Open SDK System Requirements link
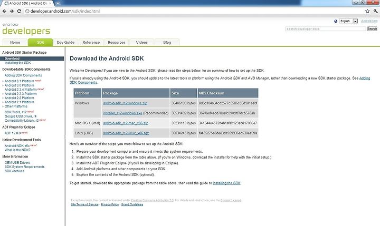Viewport: 380px width, 226px height. pyautogui.click(x=24, y=166)
